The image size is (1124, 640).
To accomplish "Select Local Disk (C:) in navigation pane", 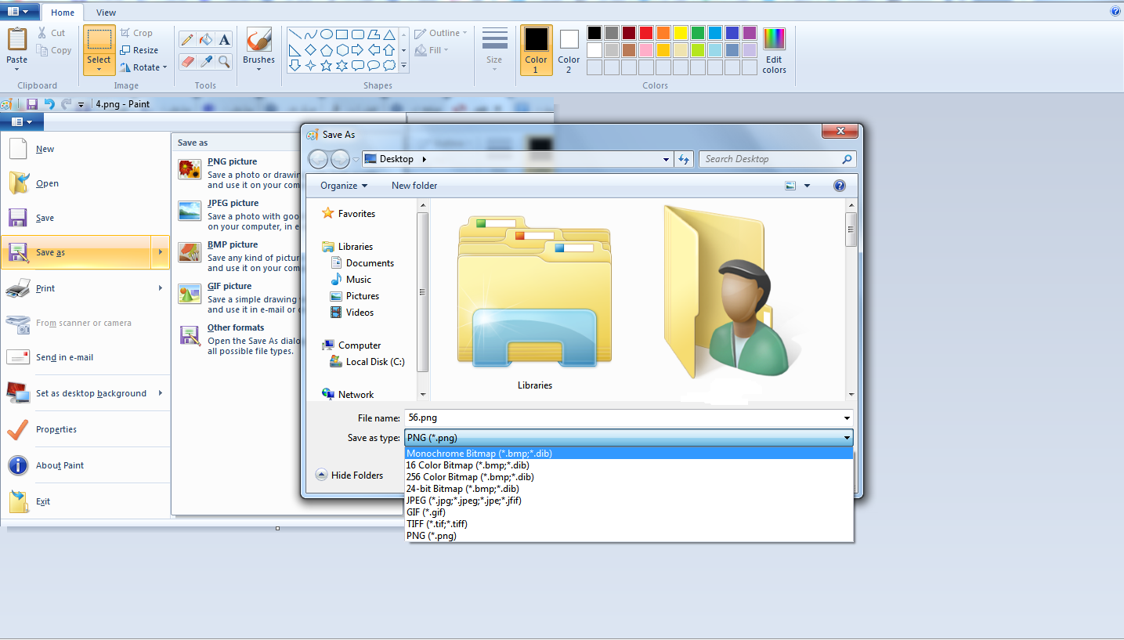I will (375, 362).
